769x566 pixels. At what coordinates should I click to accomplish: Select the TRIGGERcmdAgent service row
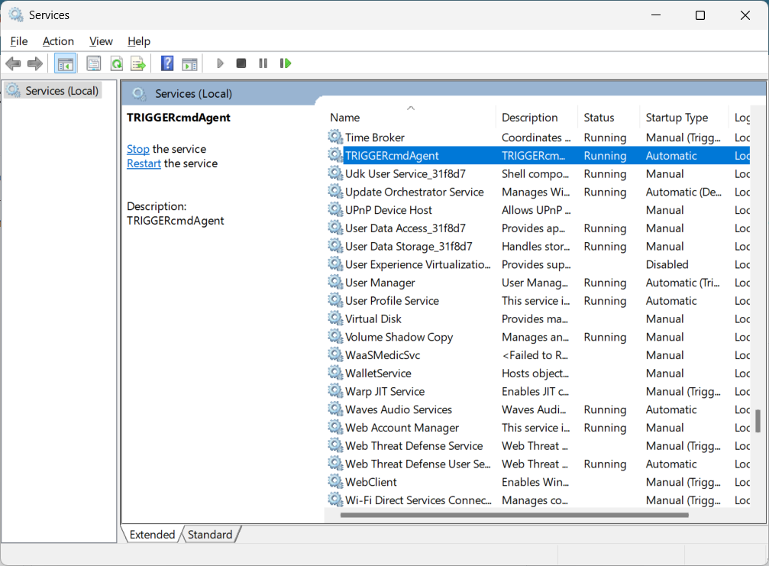point(538,156)
